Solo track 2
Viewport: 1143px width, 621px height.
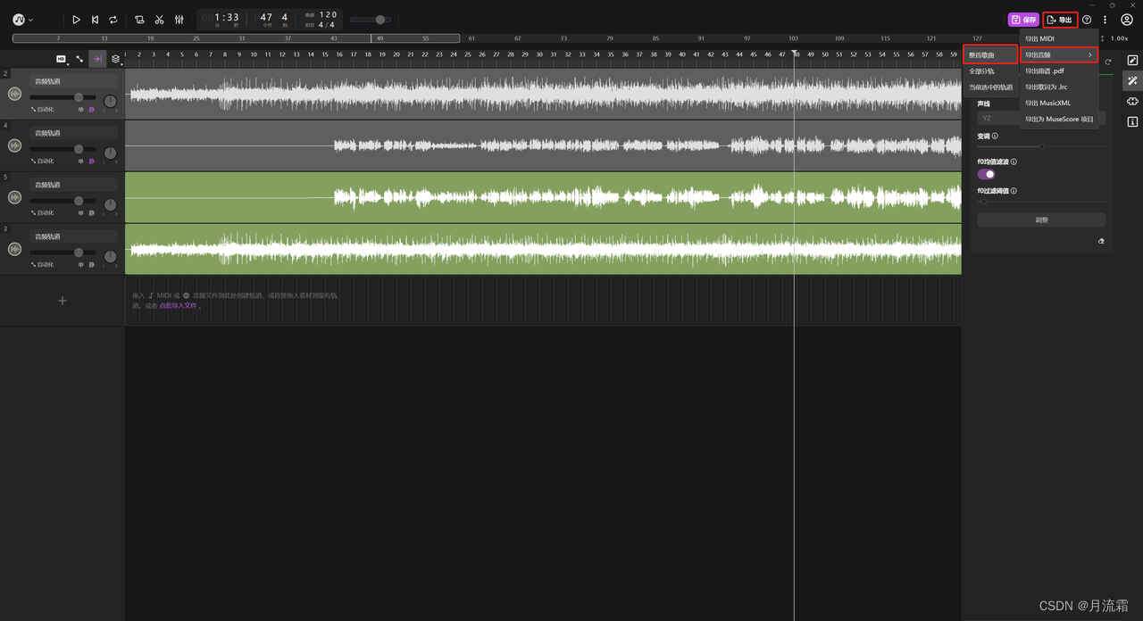[x=81, y=110]
